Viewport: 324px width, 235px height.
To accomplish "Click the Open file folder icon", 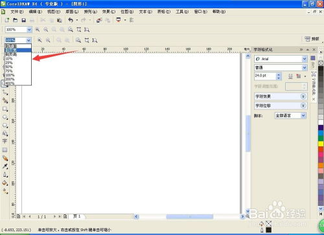I will pyautogui.click(x=16, y=20).
